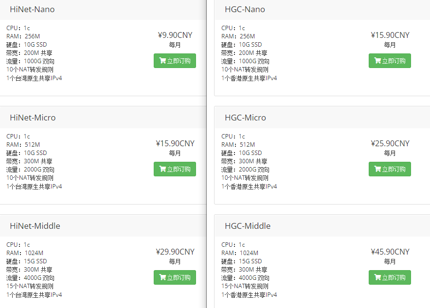Click the HiNet-Micro plan heading
This screenshot has height=308, width=430.
point(33,118)
